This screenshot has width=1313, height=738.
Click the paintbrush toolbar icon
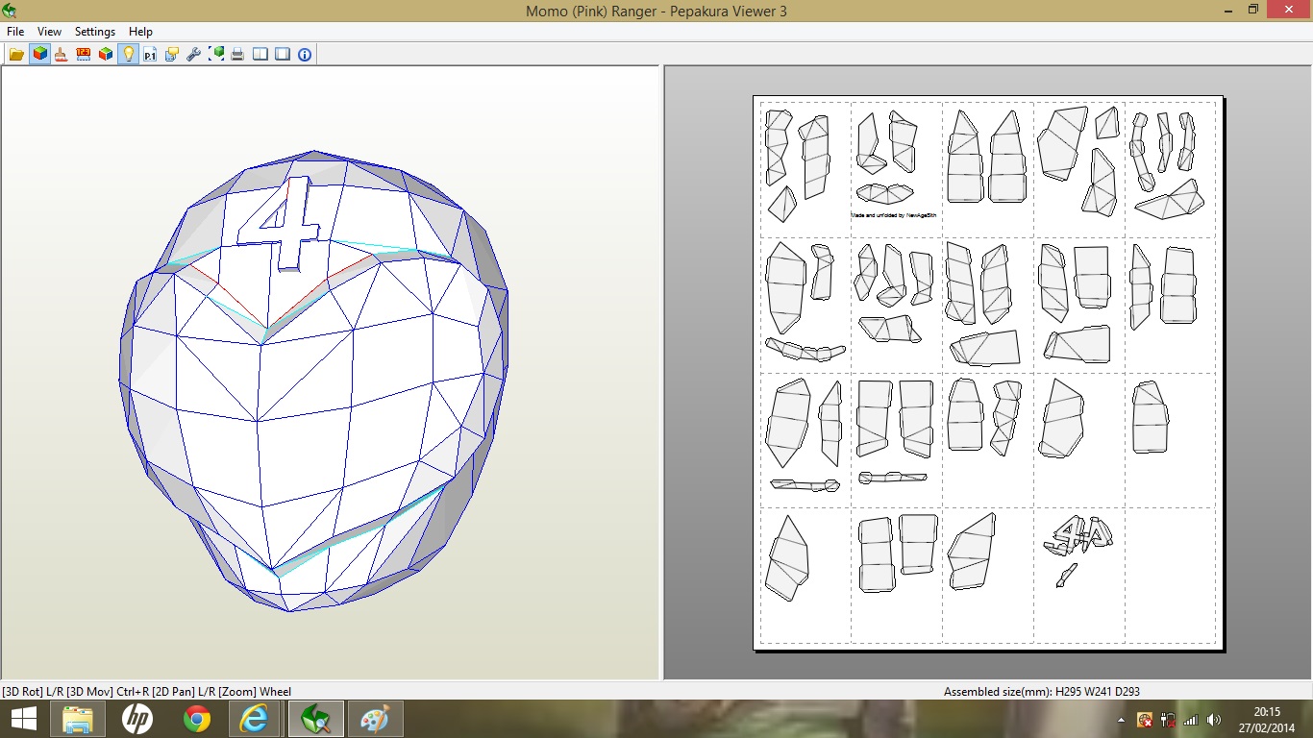[62, 55]
